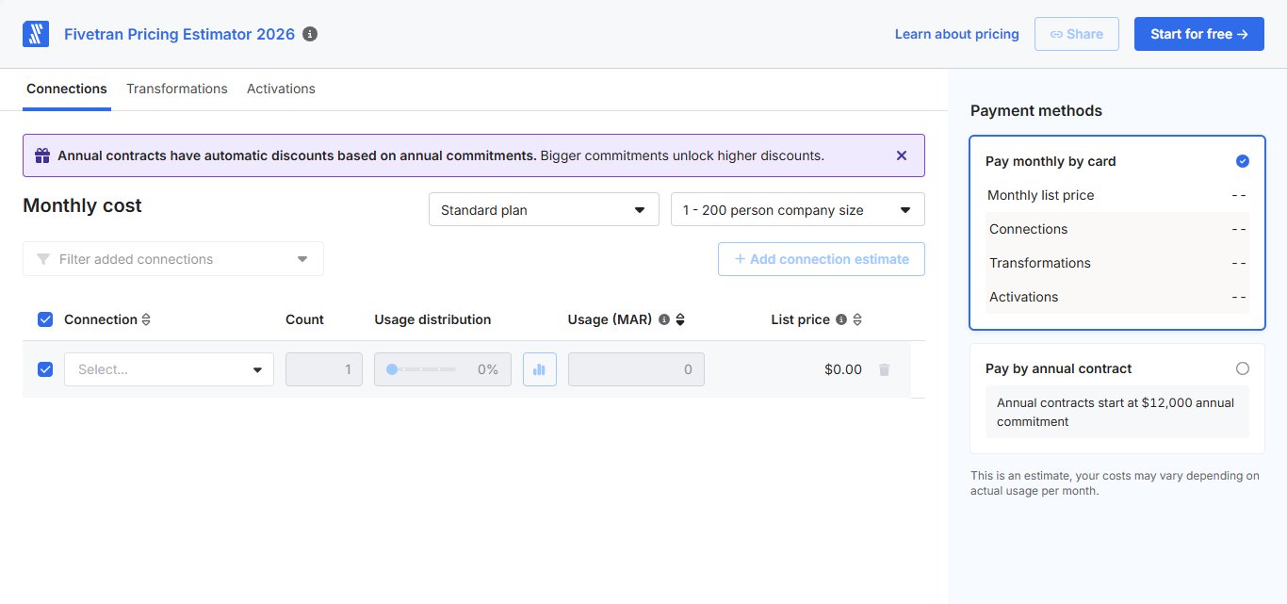Click the Monthly list price row

[1117, 195]
